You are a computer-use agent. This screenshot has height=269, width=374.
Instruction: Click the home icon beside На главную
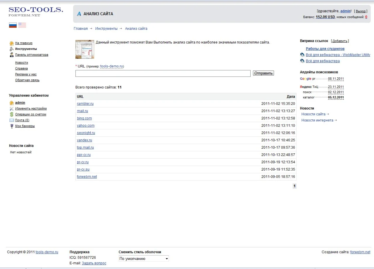pos(12,43)
